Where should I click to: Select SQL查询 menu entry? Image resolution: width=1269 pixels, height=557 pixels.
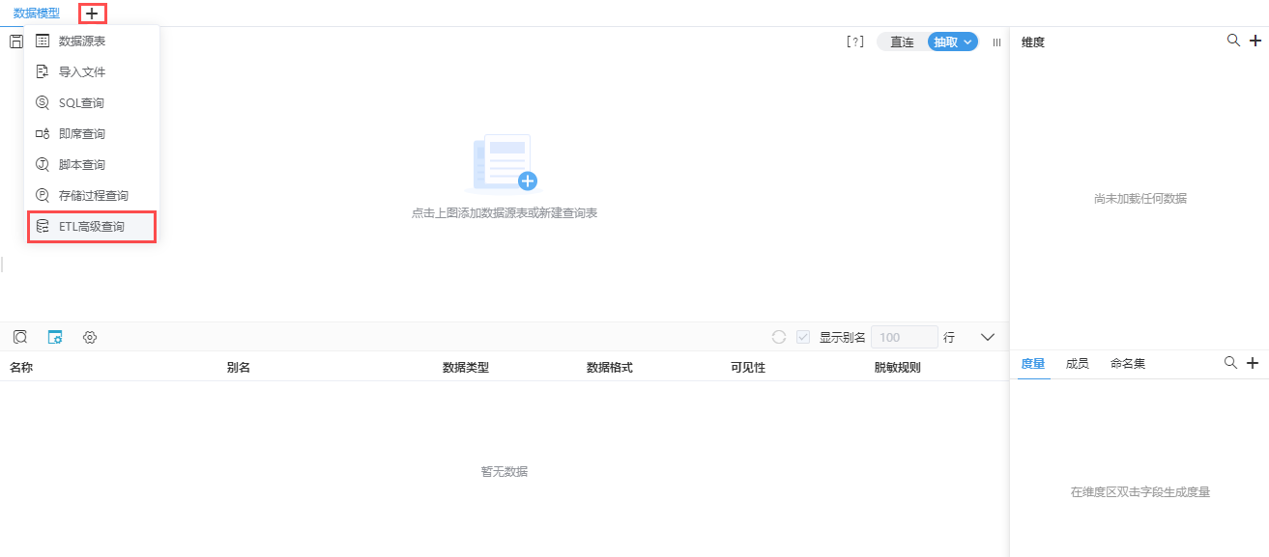click(91, 102)
